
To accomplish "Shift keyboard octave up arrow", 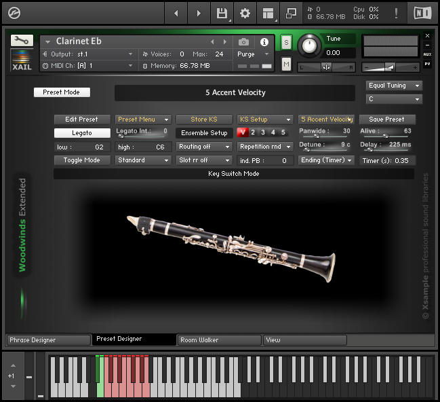I will point(13,365).
